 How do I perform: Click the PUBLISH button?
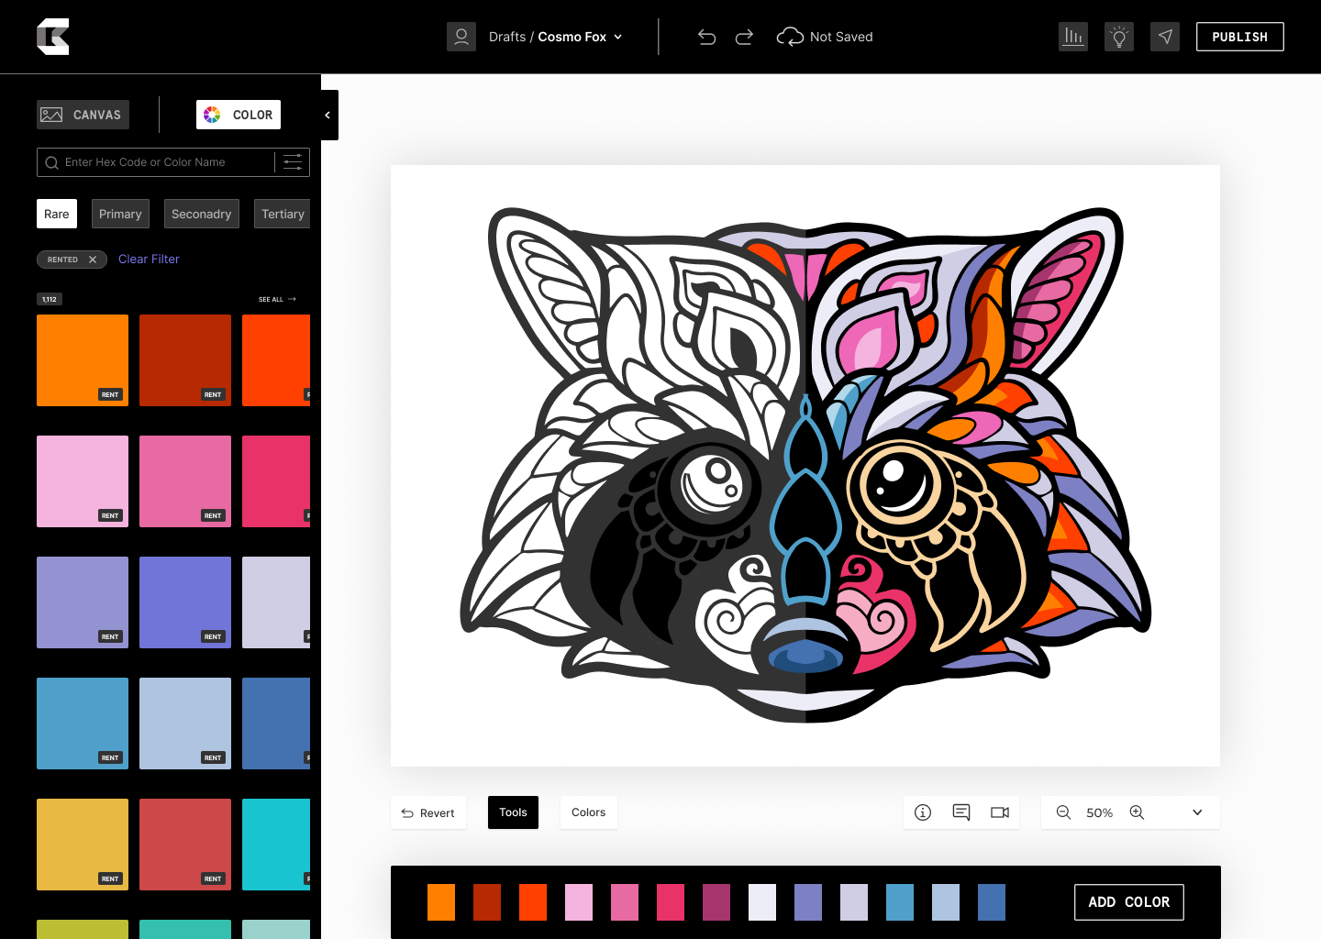point(1239,37)
